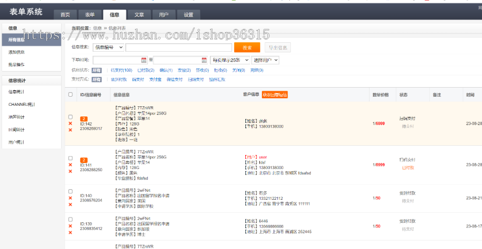482x249 pixels.
Task: Select 所有 in the 信息状态 row
Action: (96, 70)
